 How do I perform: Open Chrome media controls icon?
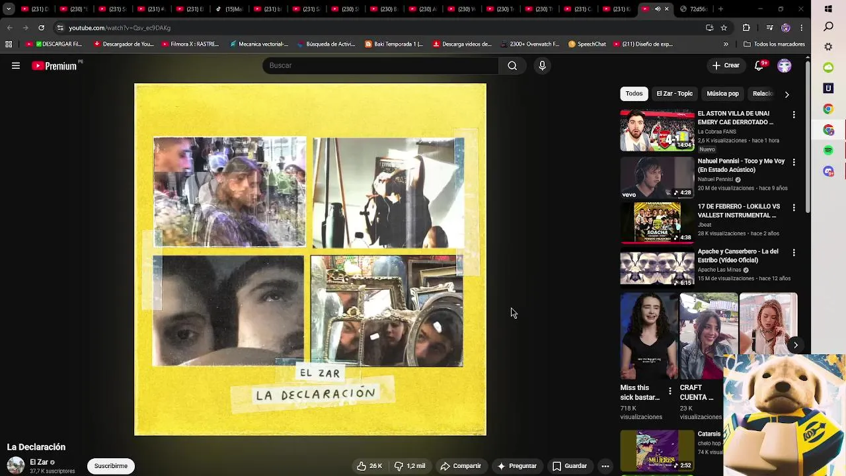(x=769, y=28)
